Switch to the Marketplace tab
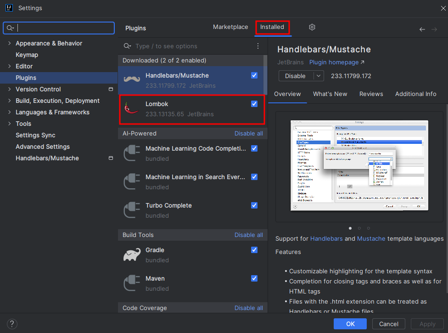Image resolution: width=448 pixels, height=333 pixels. click(x=230, y=27)
